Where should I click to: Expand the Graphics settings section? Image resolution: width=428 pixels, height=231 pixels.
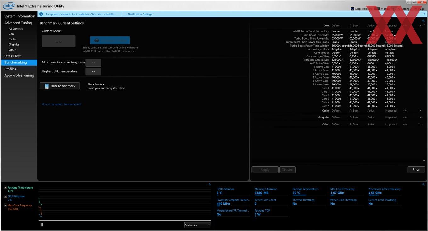(x=420, y=117)
